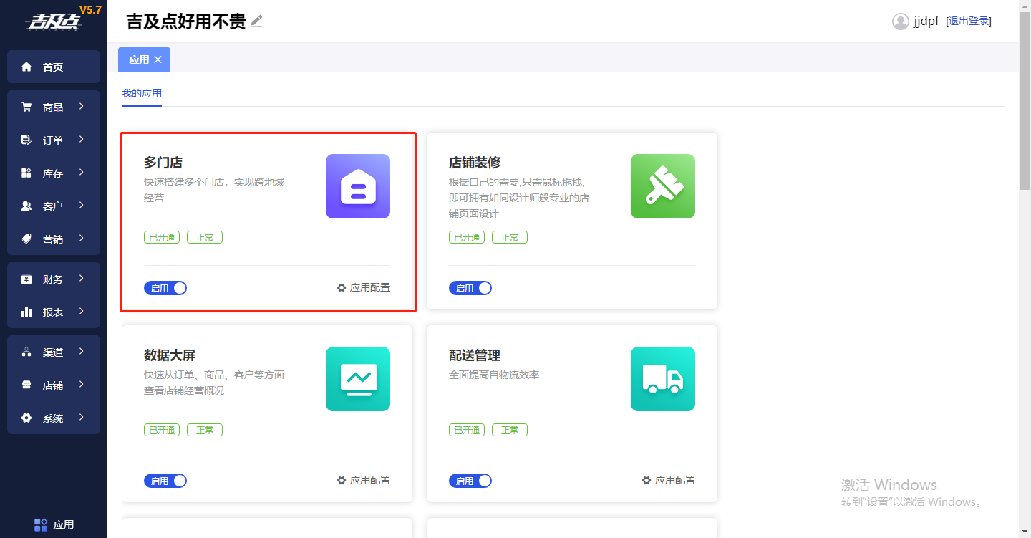The width and height of the screenshot is (1031, 538).
Task: Click the 退出登录 logout link
Action: [x=969, y=21]
